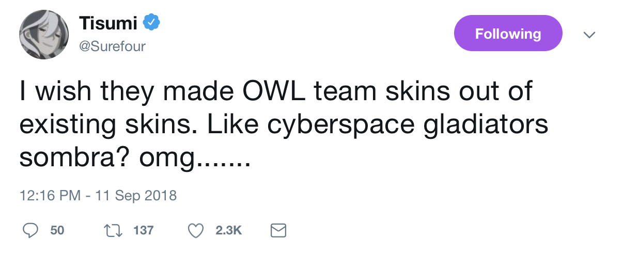View the 50 replies count

click(57, 230)
